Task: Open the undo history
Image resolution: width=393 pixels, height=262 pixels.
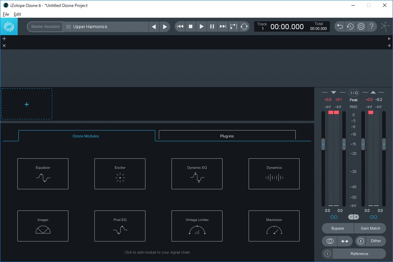Action: 350,26
